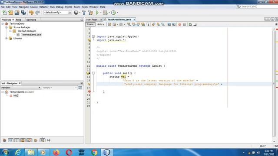The image size is (278, 156).
Task: Click the Build Project hammer icon
Action: 84,13
